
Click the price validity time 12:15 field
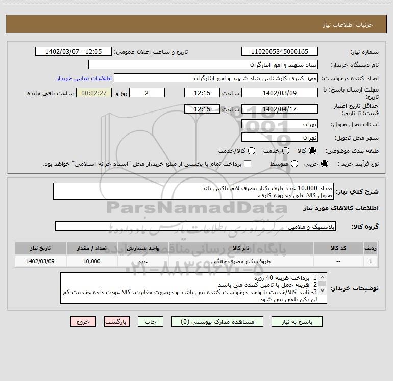coord(202,109)
